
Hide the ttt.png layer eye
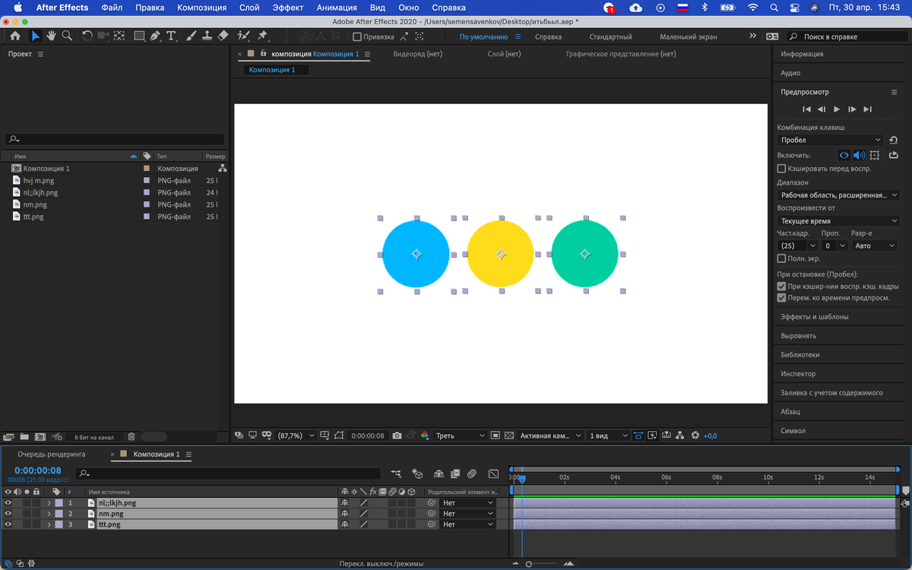(8, 524)
